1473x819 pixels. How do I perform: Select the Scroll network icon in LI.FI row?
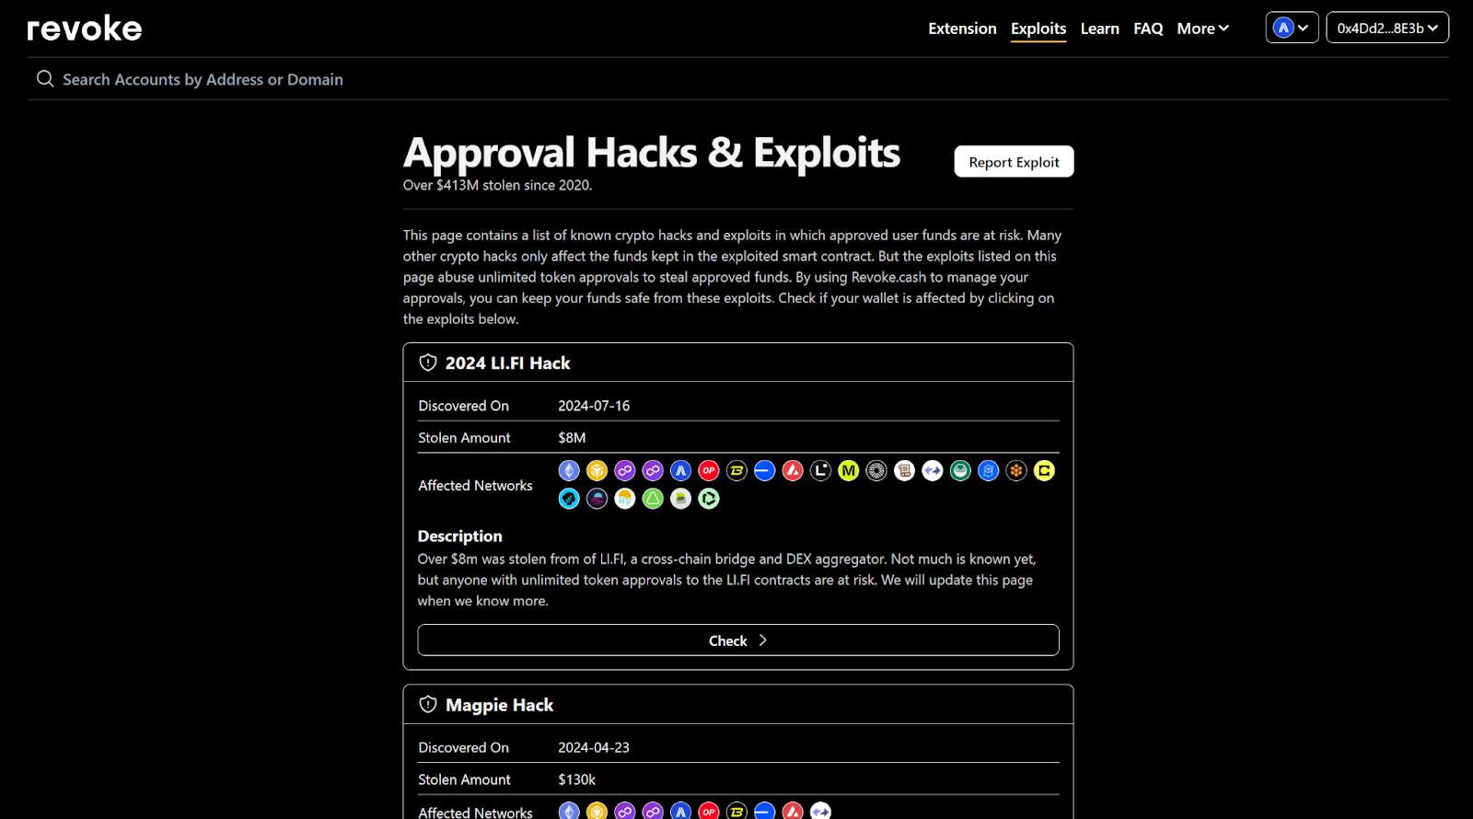pyautogui.click(x=904, y=471)
